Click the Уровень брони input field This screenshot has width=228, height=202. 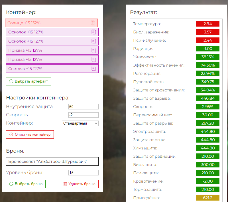83,173
